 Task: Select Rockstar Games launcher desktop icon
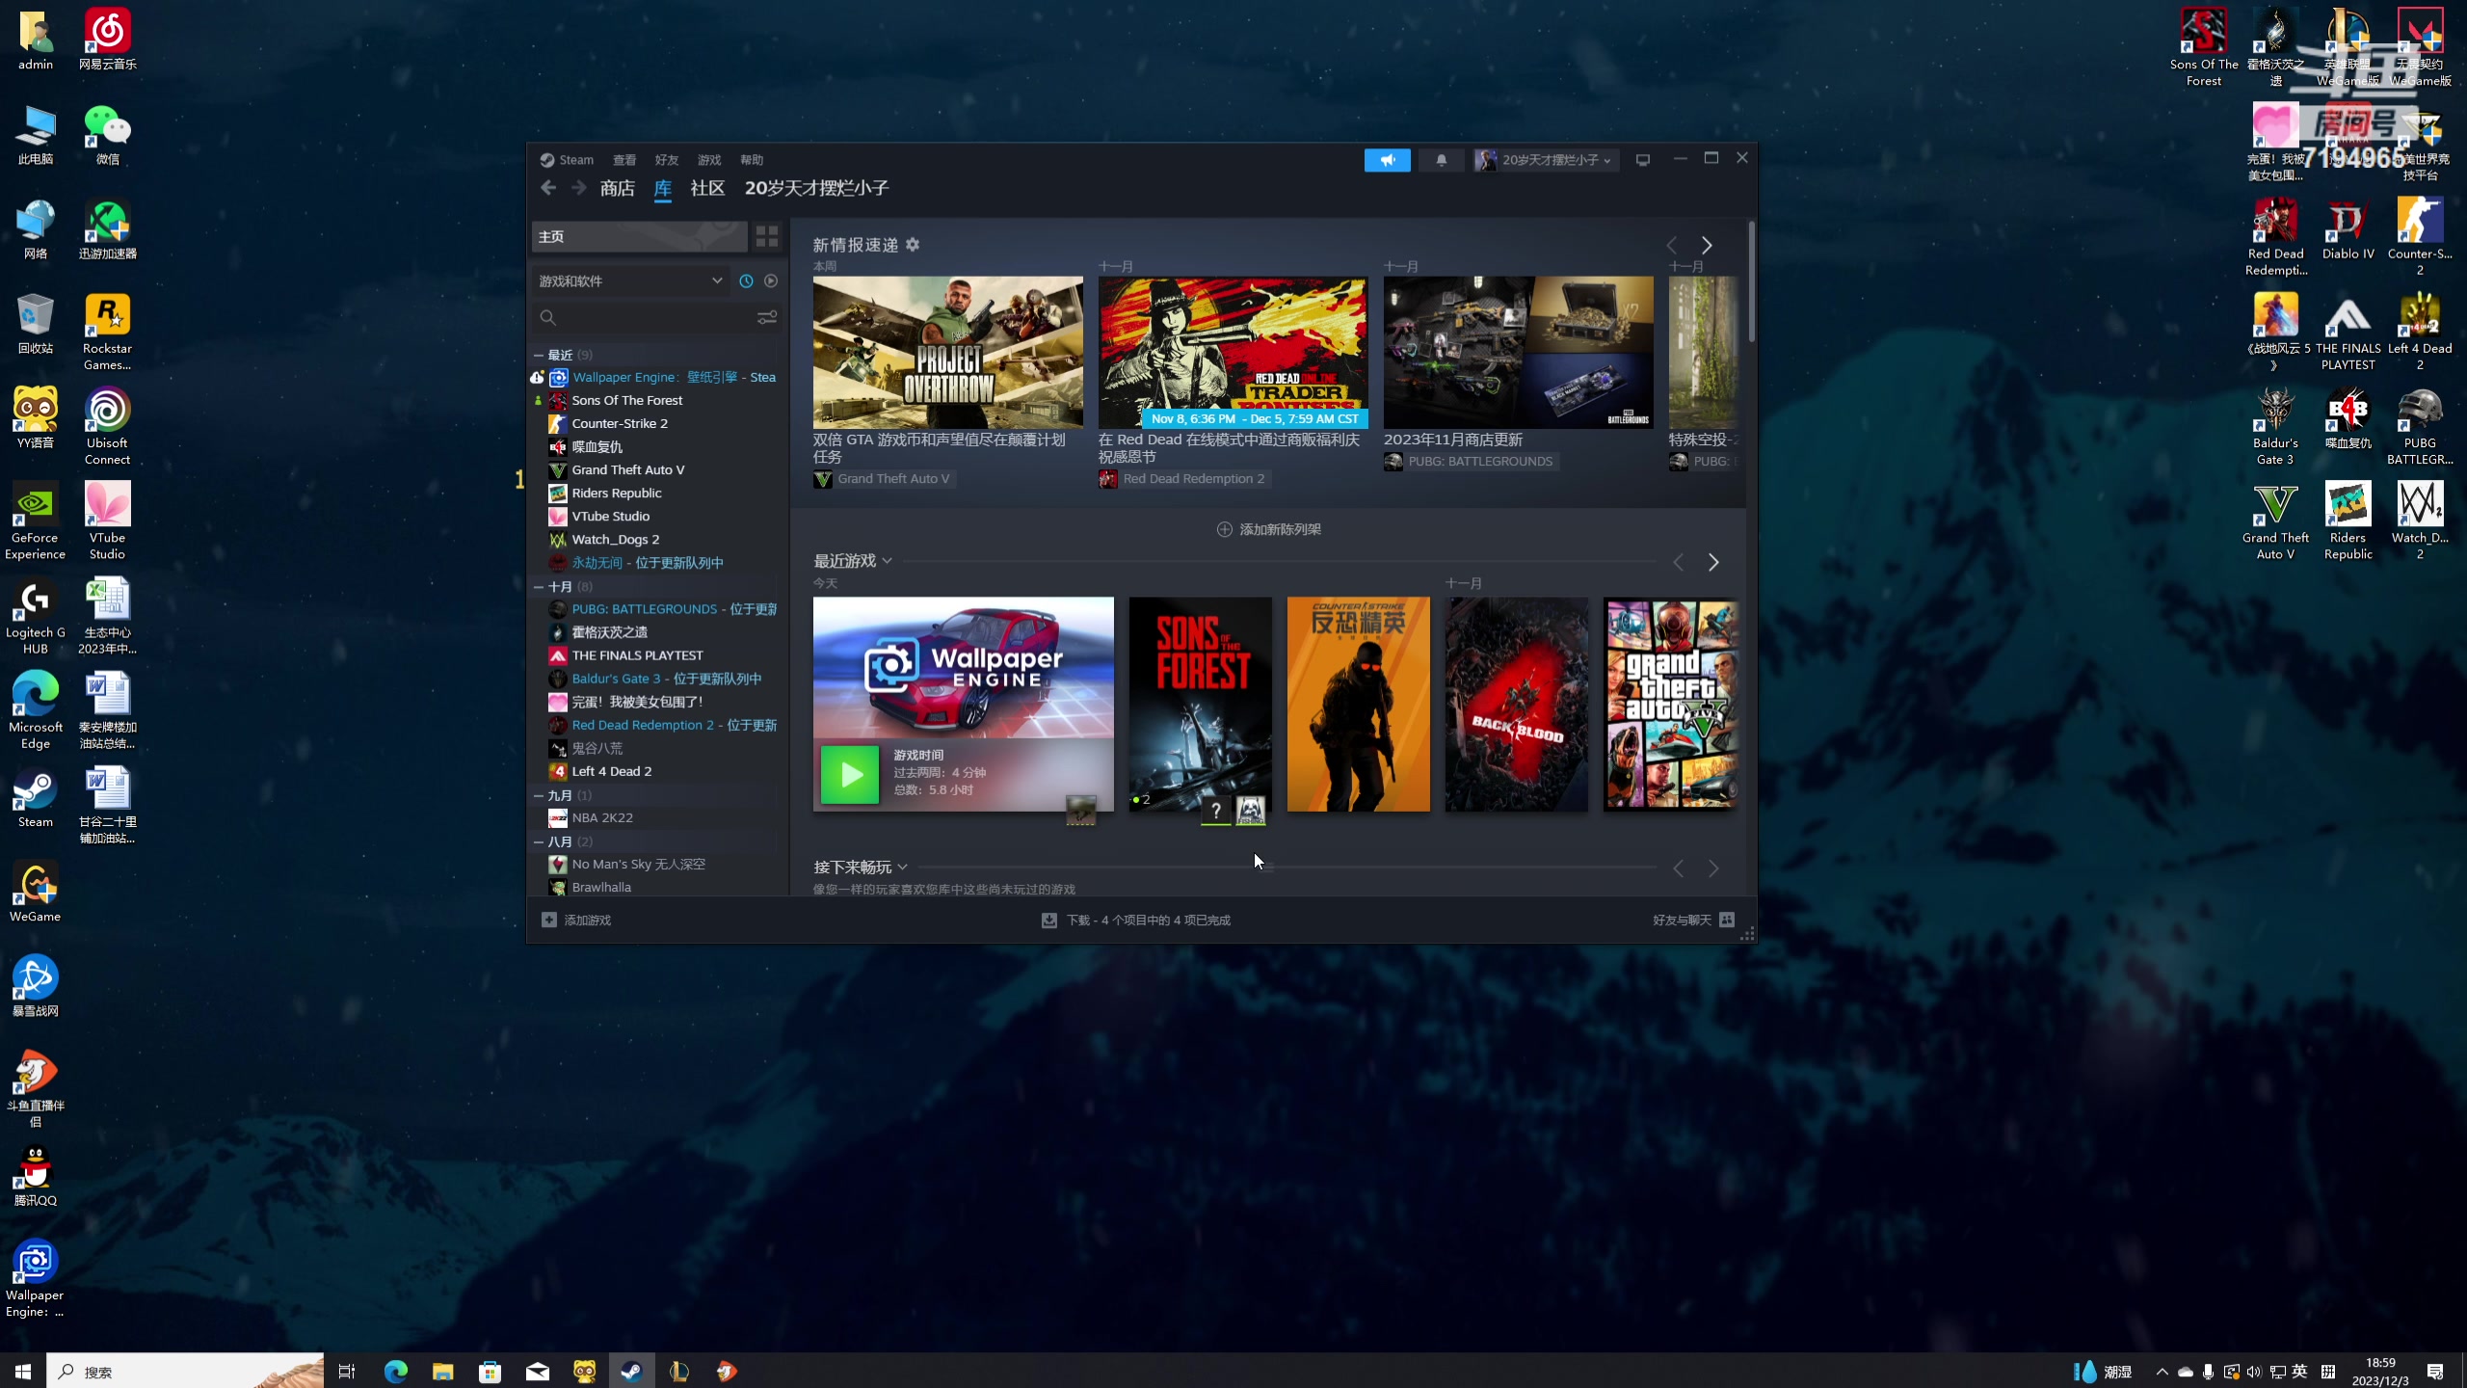coord(107,332)
